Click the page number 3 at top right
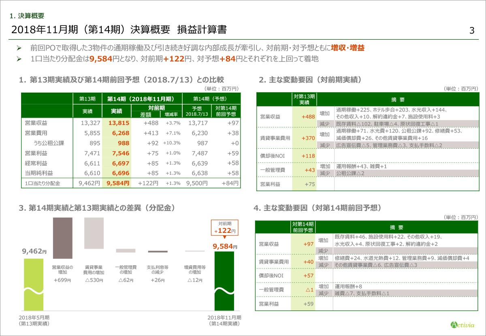 [x=471, y=31]
